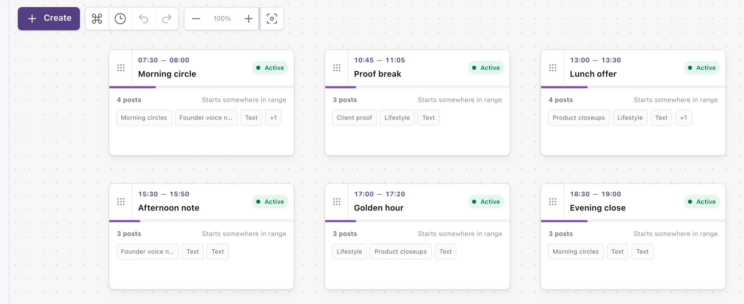The height and width of the screenshot is (304, 744).
Task: Click the Lifestyle tag in Golden hour
Action: 349,251
